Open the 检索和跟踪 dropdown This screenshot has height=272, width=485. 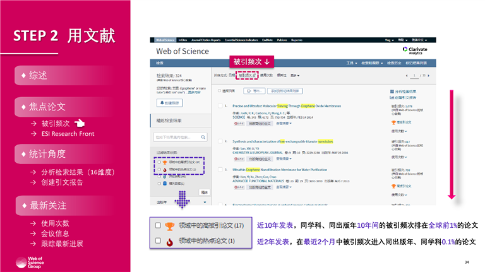(x=372, y=63)
